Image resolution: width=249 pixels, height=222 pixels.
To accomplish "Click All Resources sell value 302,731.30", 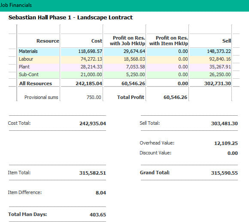I will (x=218, y=83).
